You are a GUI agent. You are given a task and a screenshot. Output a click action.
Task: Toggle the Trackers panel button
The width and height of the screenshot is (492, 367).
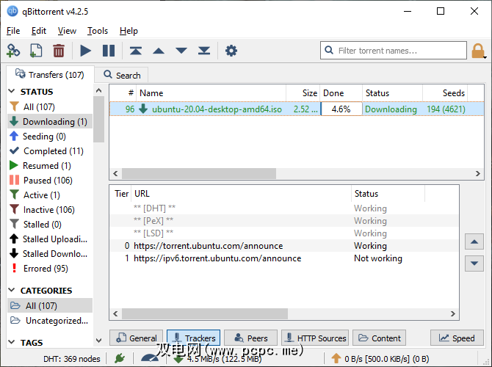coord(193,338)
